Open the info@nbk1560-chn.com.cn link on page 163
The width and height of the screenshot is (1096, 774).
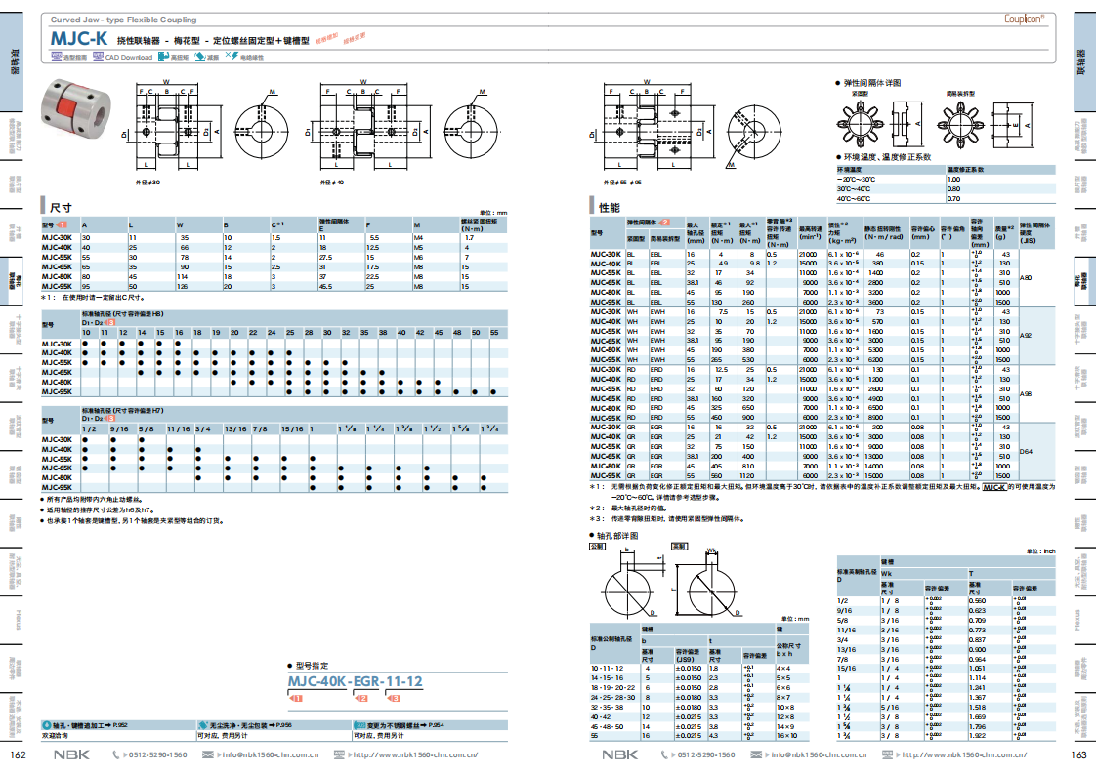click(x=819, y=755)
